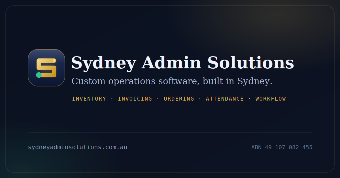Click the INVOICING keyword
Screen dimensions: 340x178
pyautogui.click(x=135, y=99)
